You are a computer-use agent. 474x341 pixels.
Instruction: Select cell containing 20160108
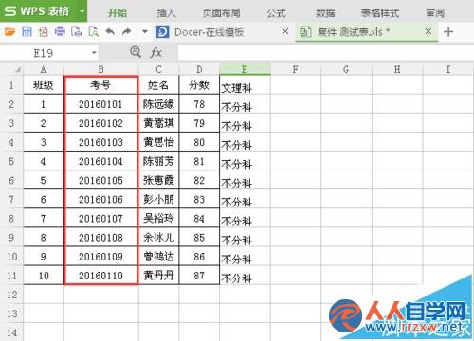(100, 238)
